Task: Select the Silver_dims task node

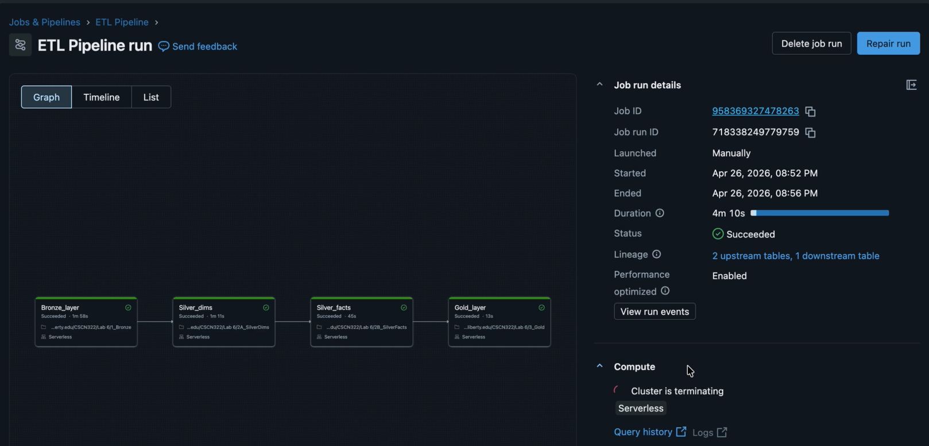Action: coord(224,322)
